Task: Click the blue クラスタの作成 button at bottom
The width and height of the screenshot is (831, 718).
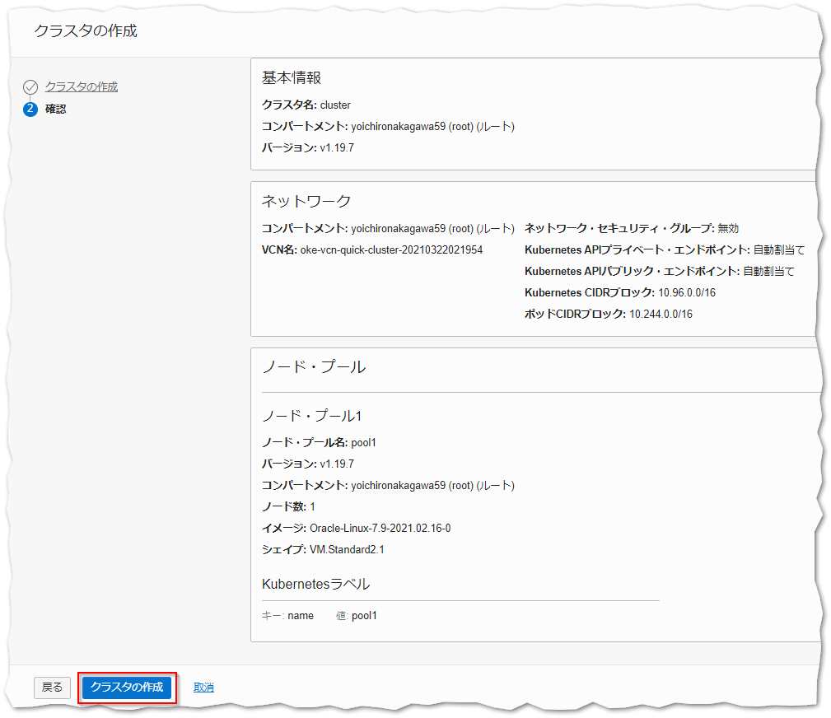Action: 127,687
